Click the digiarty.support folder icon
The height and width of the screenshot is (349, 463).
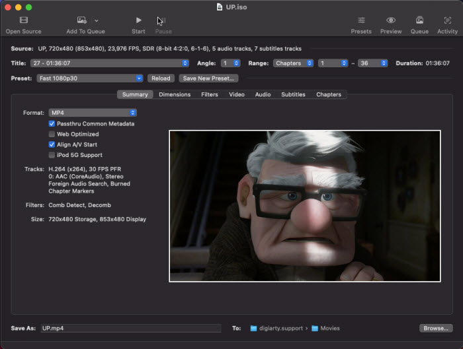[253, 328]
